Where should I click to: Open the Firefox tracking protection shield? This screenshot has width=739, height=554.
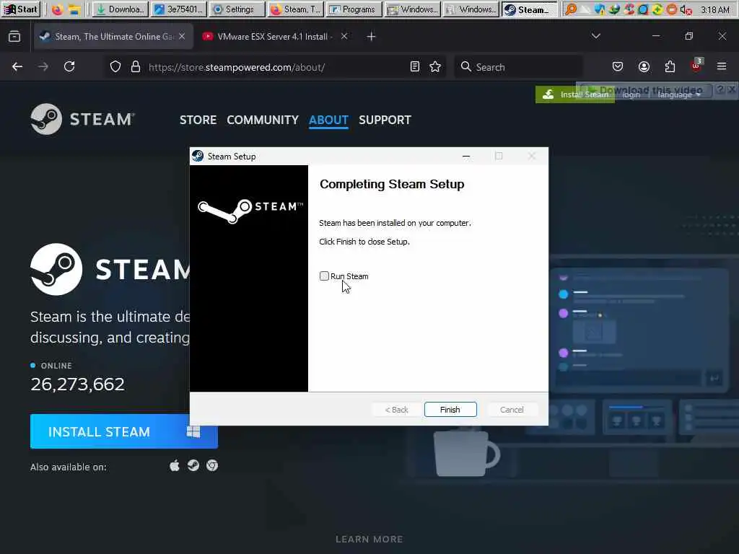[x=115, y=67]
